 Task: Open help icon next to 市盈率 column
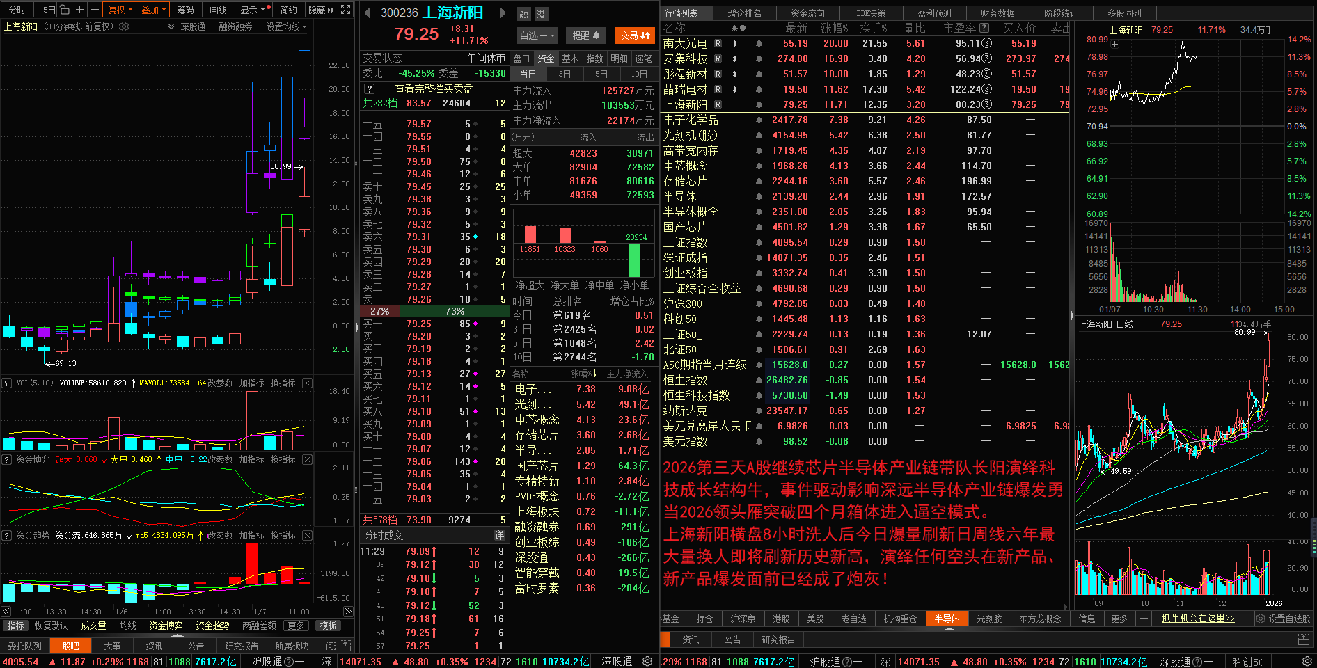[x=984, y=28]
